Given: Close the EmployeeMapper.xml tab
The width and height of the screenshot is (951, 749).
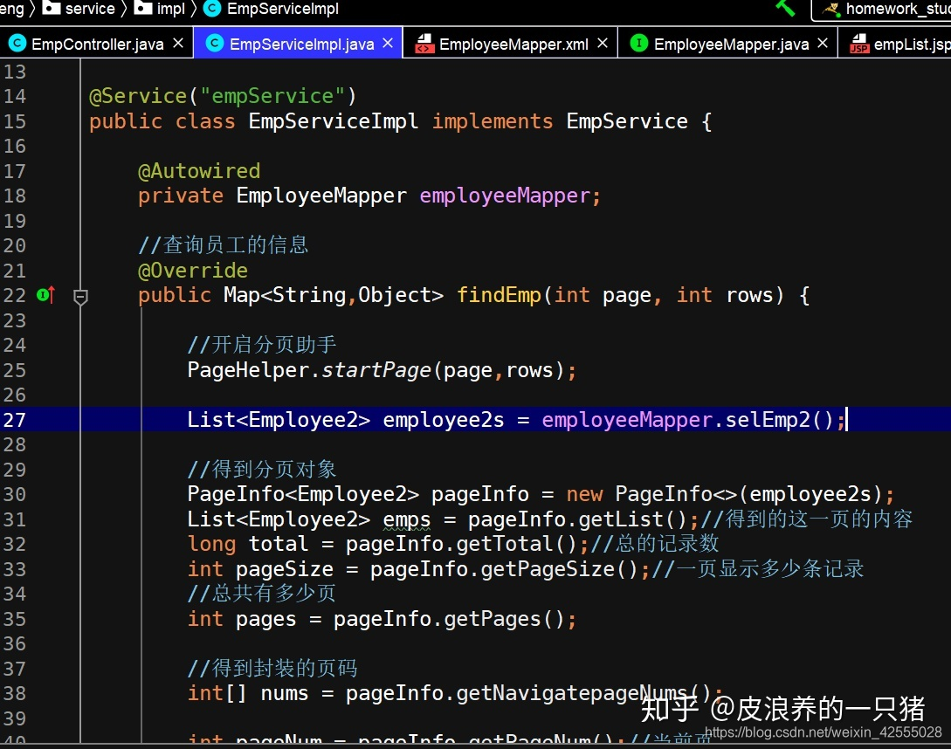Looking at the screenshot, I should tap(603, 44).
